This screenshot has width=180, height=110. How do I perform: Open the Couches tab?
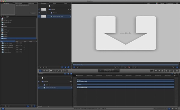click(43, 3)
